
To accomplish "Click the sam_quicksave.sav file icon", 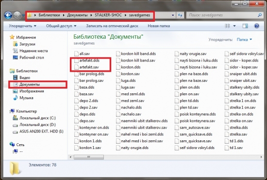I will [177, 141].
